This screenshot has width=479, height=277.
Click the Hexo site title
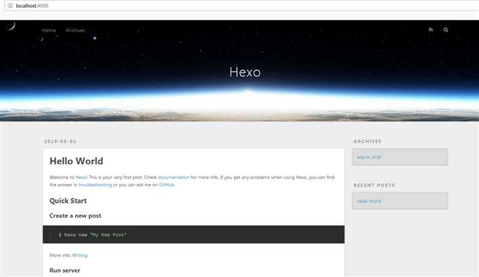[245, 72]
